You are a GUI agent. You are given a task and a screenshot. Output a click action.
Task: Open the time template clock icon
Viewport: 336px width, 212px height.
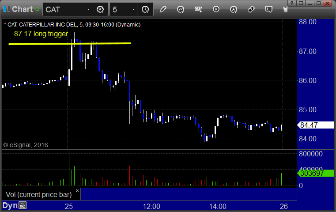coord(145,9)
